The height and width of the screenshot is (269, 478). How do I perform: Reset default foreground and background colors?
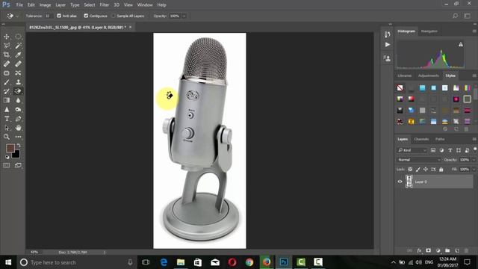tap(7, 157)
